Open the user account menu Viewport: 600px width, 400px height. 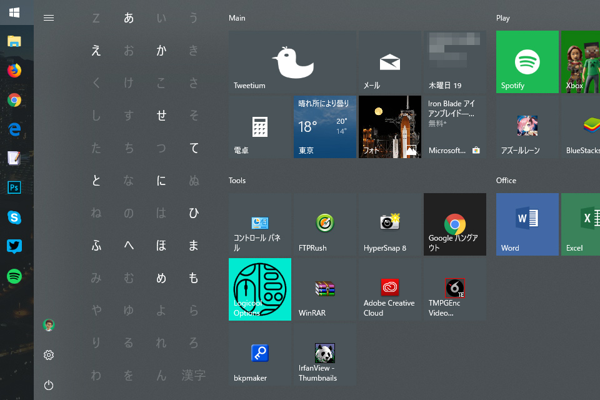click(49, 325)
